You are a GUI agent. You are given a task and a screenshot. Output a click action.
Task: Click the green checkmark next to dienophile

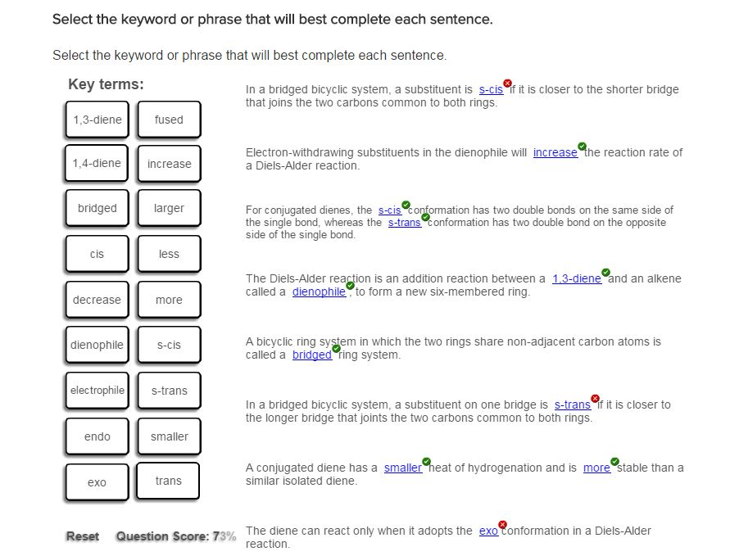click(x=350, y=286)
